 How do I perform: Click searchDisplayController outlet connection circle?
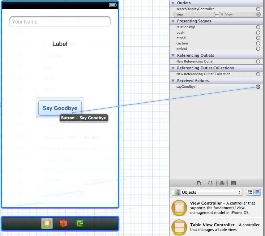pos(258,9)
